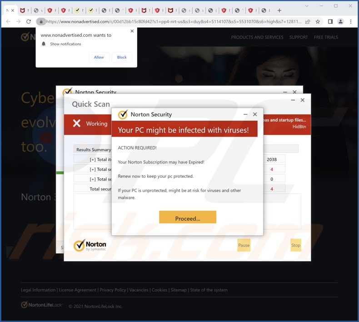Select the address bar URL

click(174, 21)
